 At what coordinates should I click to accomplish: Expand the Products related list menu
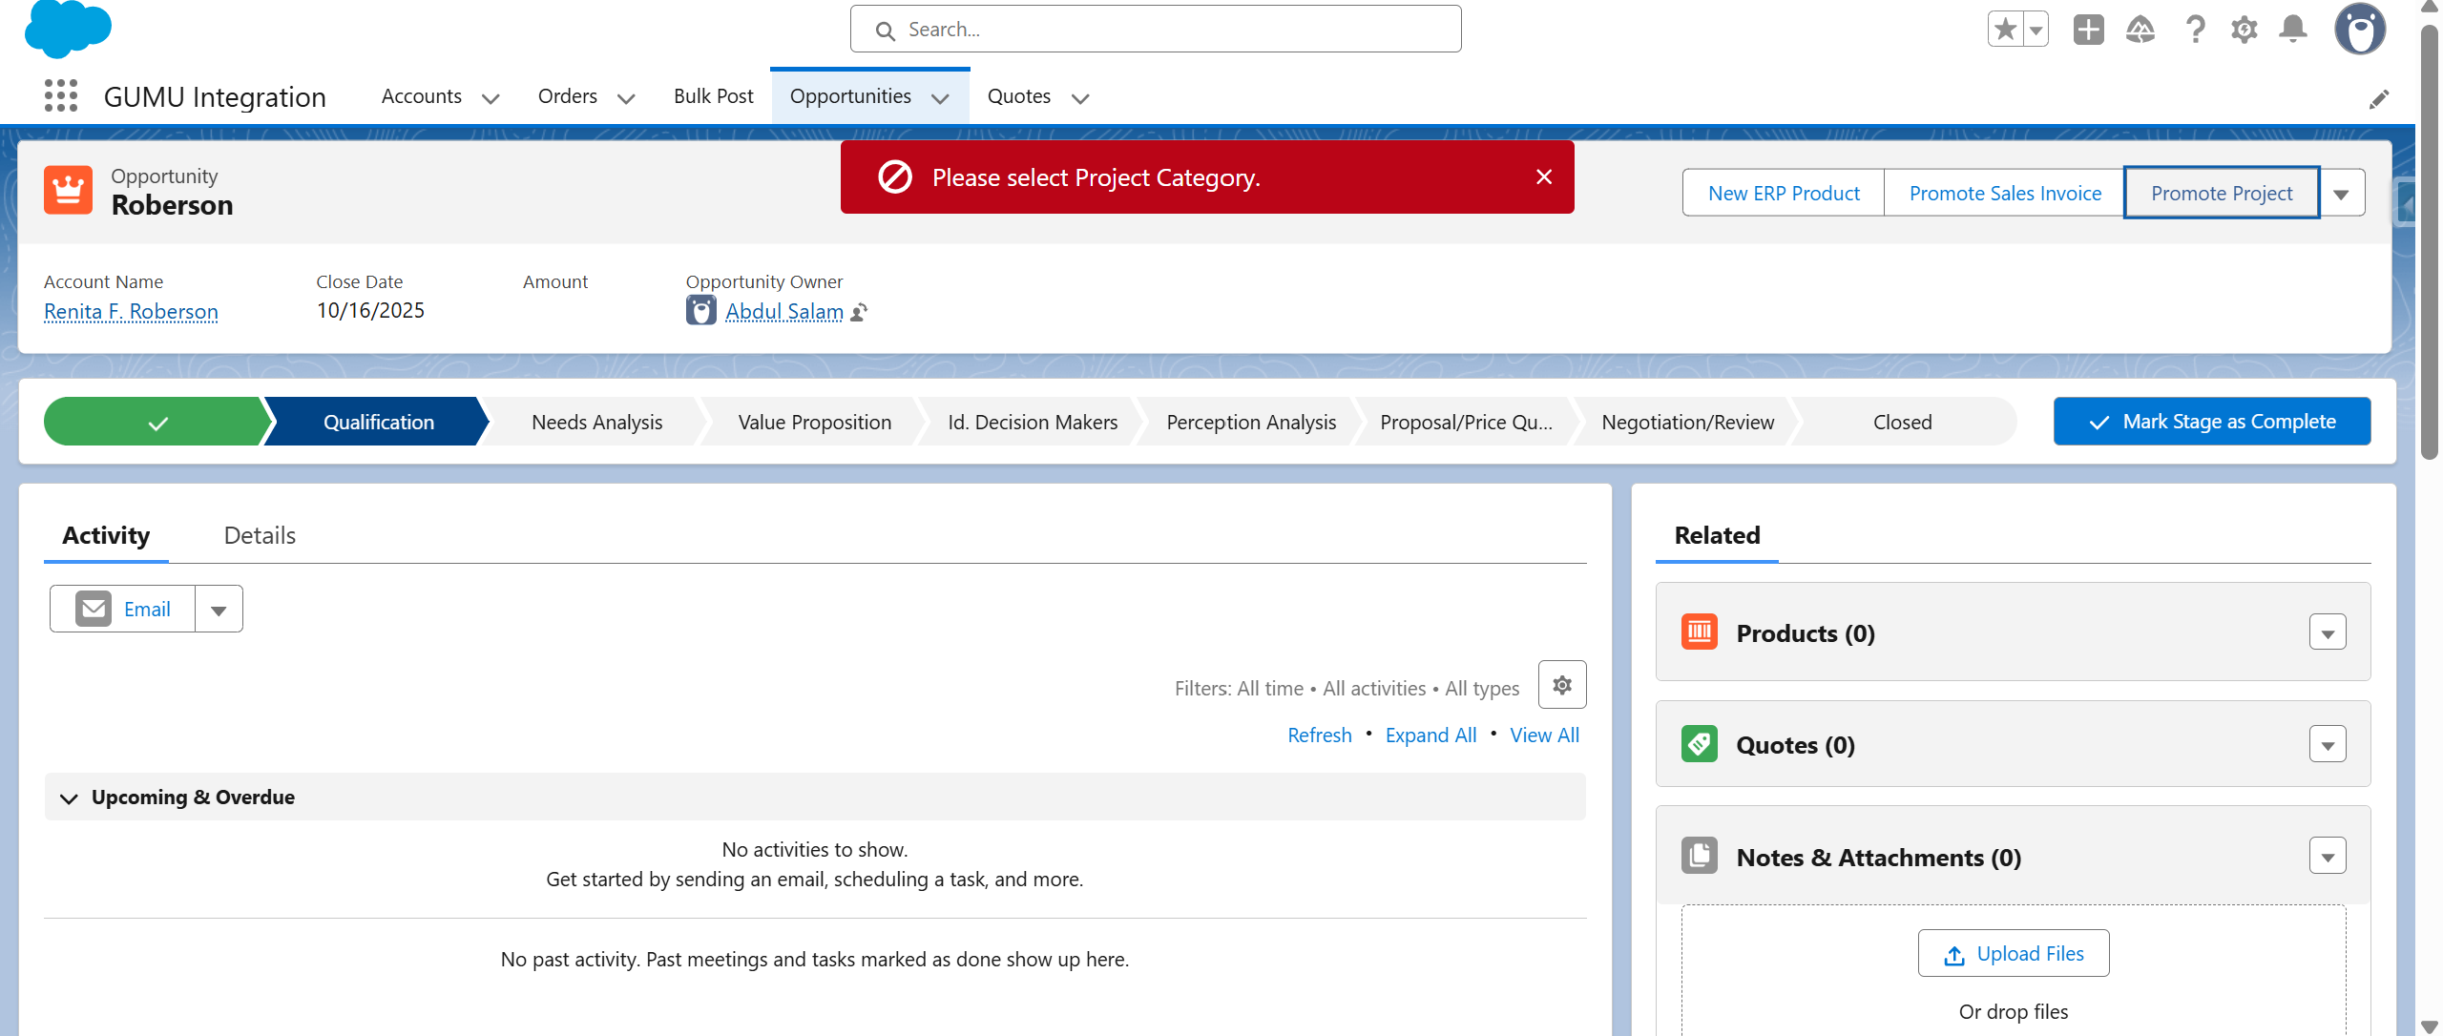(x=2328, y=633)
